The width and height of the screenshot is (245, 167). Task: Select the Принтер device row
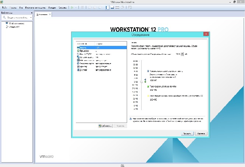[x=101, y=66]
